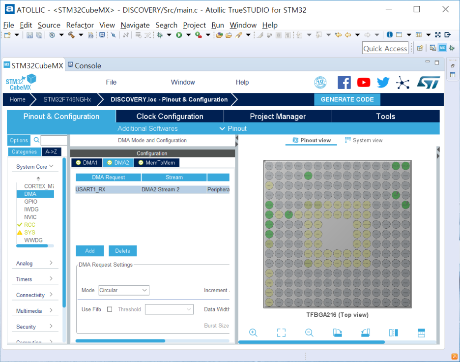Viewport: 460px width, 362px height.
Task: Select NVIC in System Core list
Action: click(x=30, y=217)
